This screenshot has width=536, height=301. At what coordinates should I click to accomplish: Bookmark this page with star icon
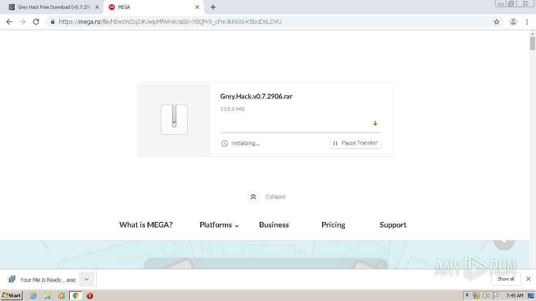point(497,22)
